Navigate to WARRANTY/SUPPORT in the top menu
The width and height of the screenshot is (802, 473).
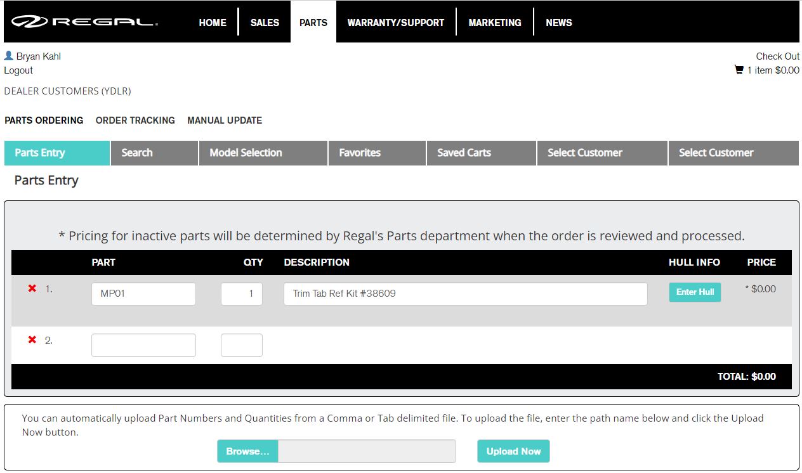(396, 22)
